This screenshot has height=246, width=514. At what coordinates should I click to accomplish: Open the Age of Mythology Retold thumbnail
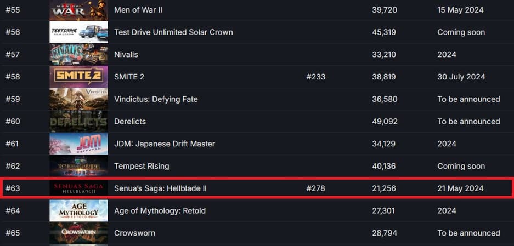(78, 211)
